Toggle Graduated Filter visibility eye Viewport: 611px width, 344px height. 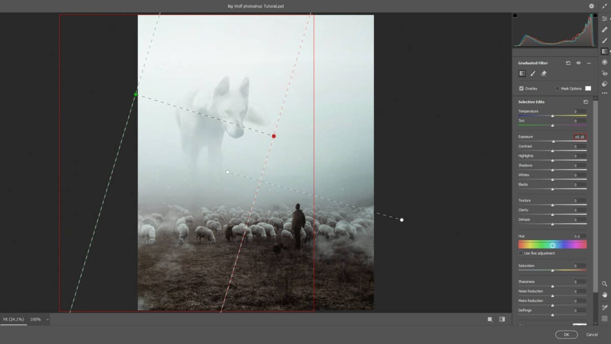pyautogui.click(x=578, y=63)
